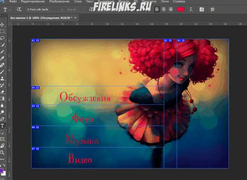Select the Brush tool

click(x=2, y=72)
